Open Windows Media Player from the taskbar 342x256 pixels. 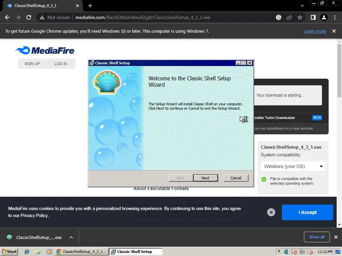pos(49,252)
